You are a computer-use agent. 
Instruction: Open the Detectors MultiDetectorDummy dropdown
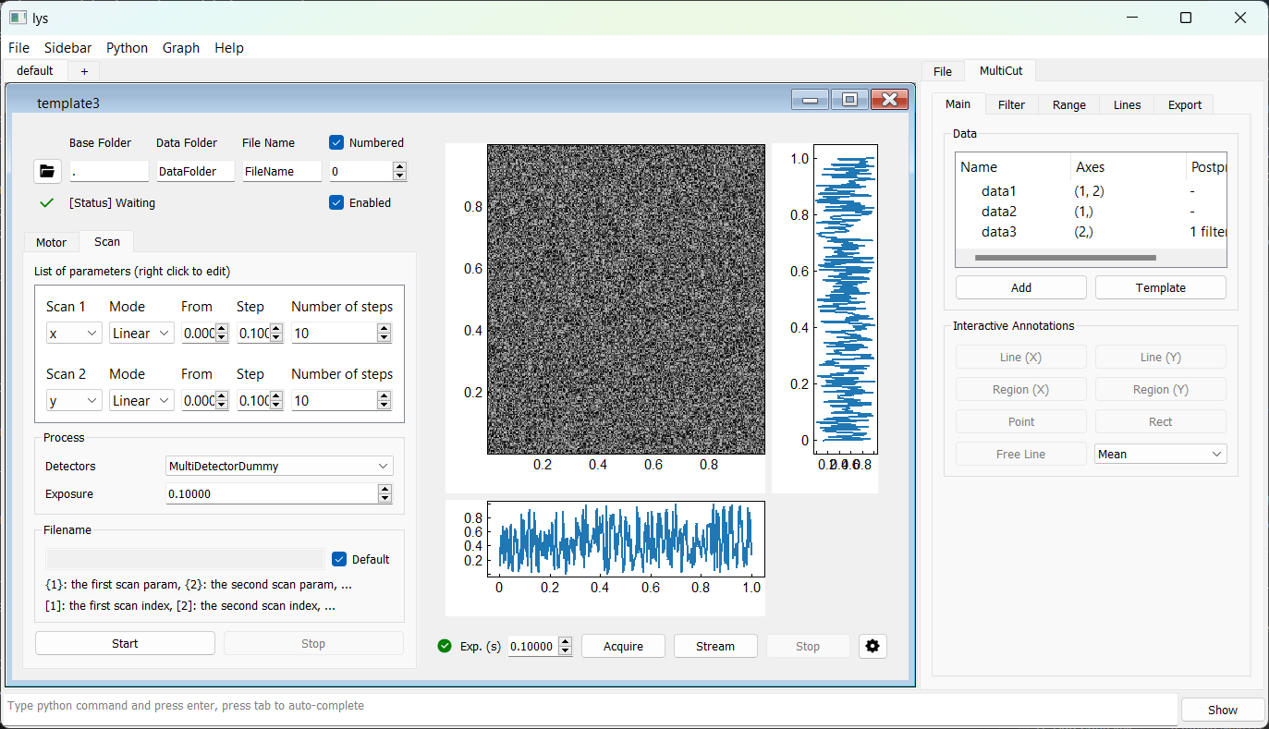[x=279, y=467]
